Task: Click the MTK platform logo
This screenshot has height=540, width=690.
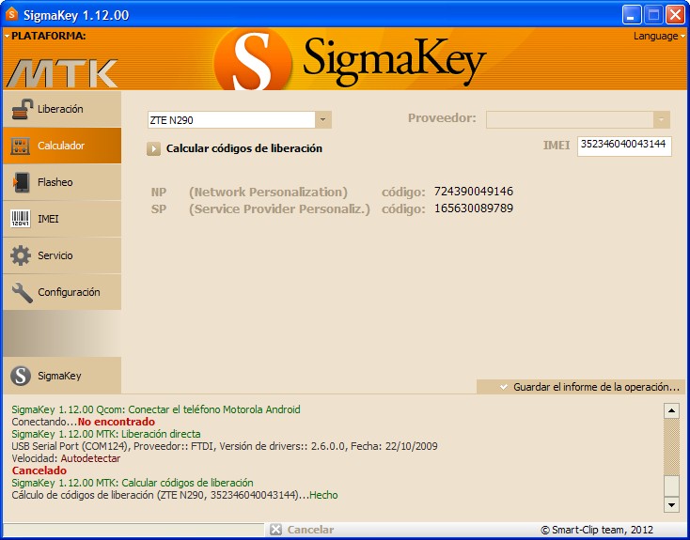Action: tap(62, 73)
